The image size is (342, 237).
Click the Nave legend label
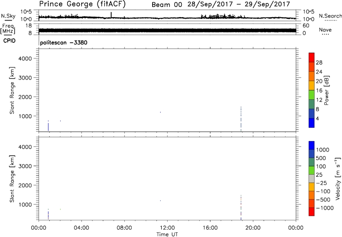pos(325,30)
